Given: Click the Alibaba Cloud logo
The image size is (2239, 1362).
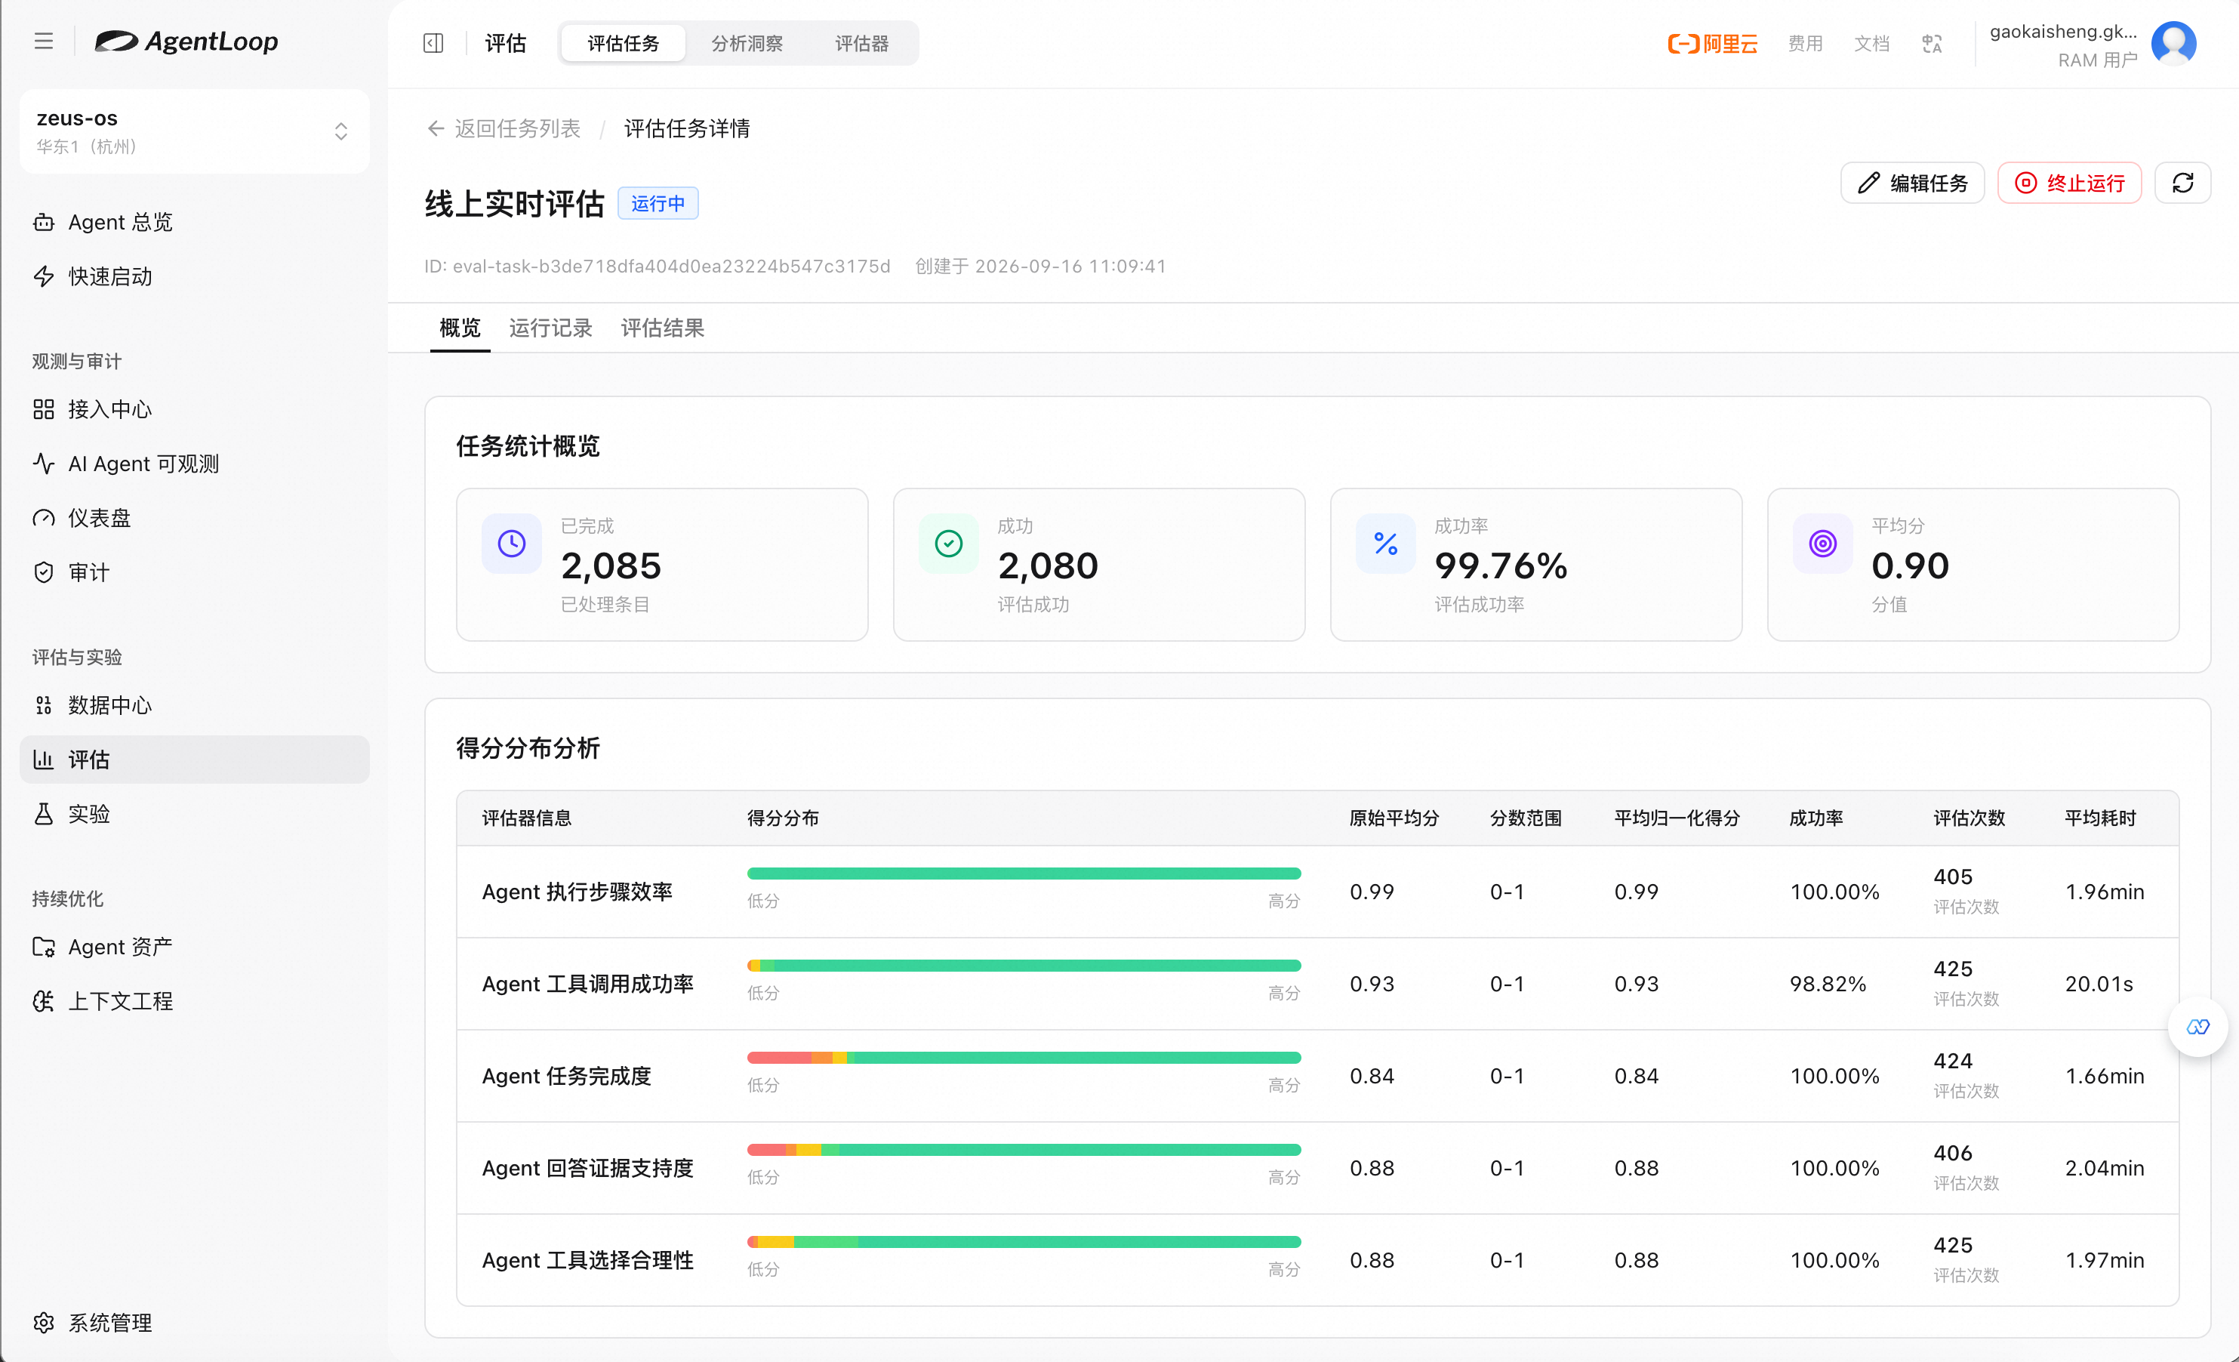Looking at the screenshot, I should pos(1712,43).
